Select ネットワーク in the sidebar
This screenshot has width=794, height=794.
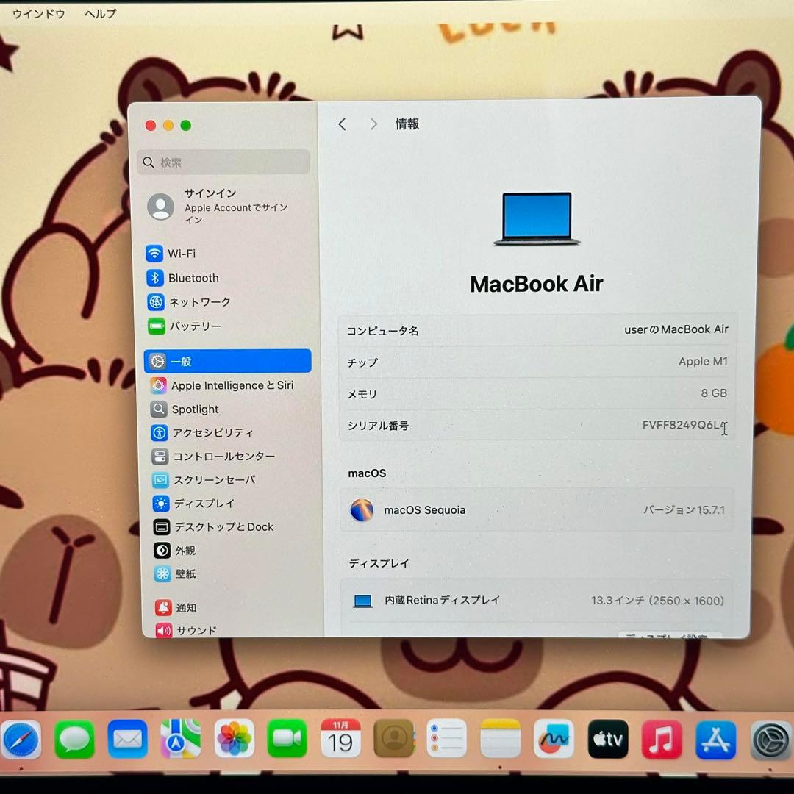(x=198, y=302)
